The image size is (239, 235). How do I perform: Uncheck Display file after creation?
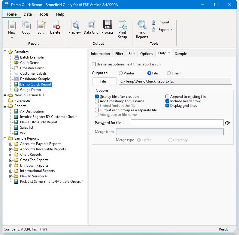click(97, 97)
